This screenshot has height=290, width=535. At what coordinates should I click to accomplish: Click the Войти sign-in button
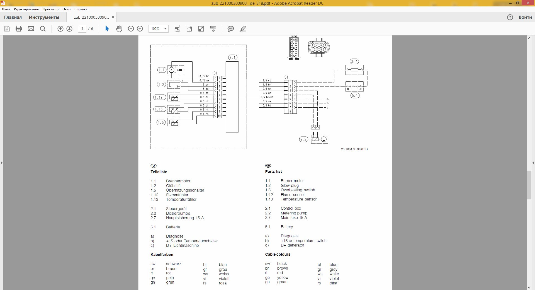525,17
